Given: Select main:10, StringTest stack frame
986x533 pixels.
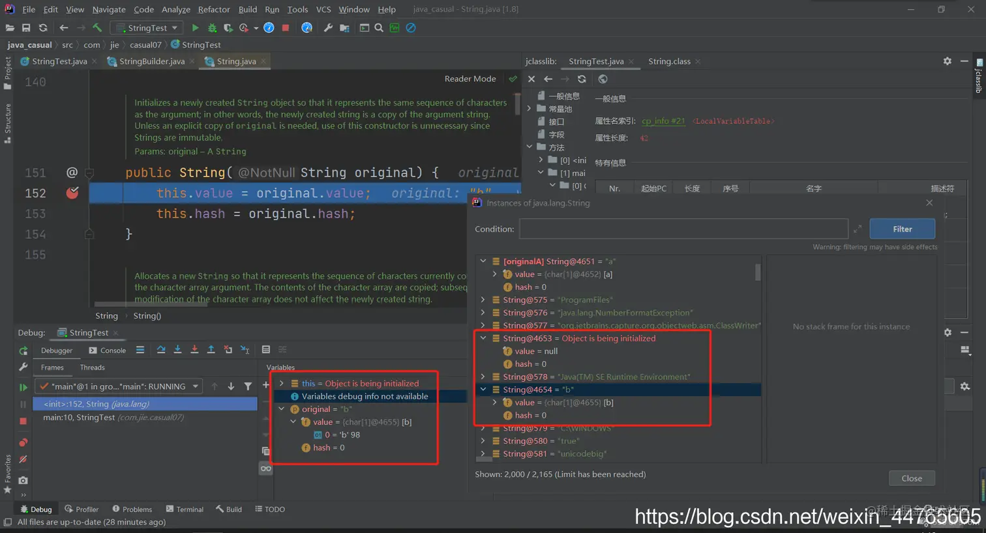Looking at the screenshot, I should pyautogui.click(x=145, y=417).
